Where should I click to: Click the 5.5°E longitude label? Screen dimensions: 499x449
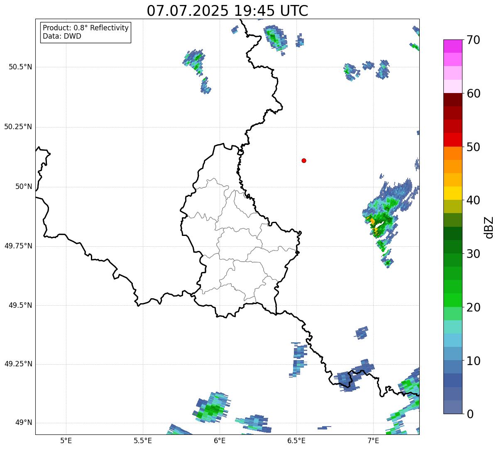point(143,440)
